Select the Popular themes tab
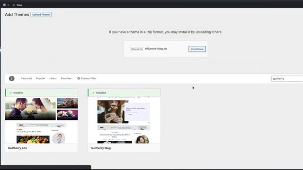303x170 pixels. click(x=40, y=78)
